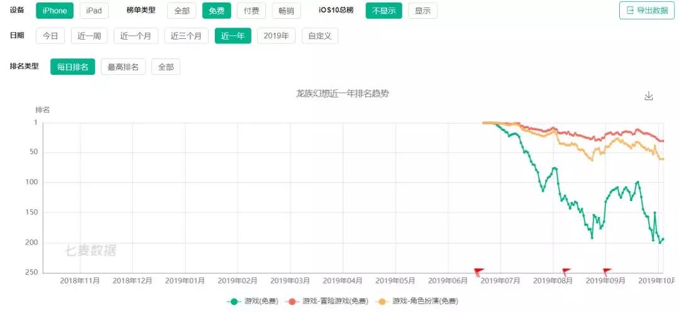Download the chart using the download arrow icon
The height and width of the screenshot is (313, 679).
pos(648,96)
